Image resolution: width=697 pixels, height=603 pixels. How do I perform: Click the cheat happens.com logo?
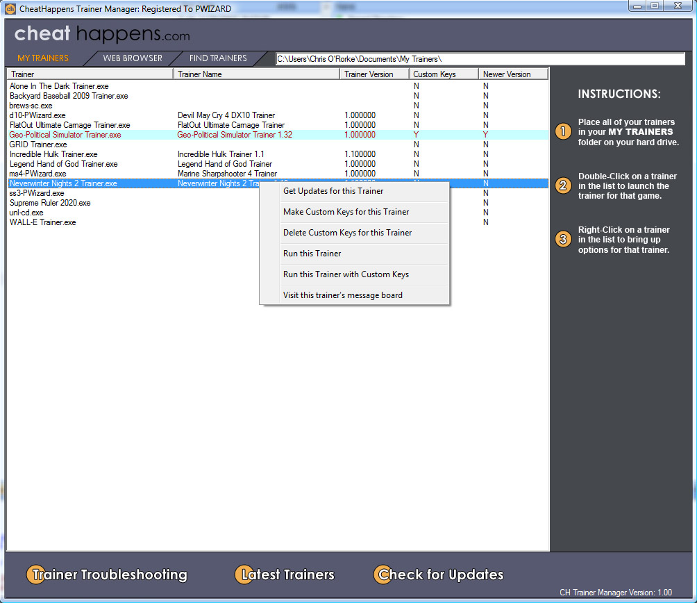coord(102,35)
